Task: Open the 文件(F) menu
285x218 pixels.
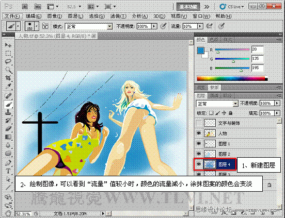Action: coord(12,16)
